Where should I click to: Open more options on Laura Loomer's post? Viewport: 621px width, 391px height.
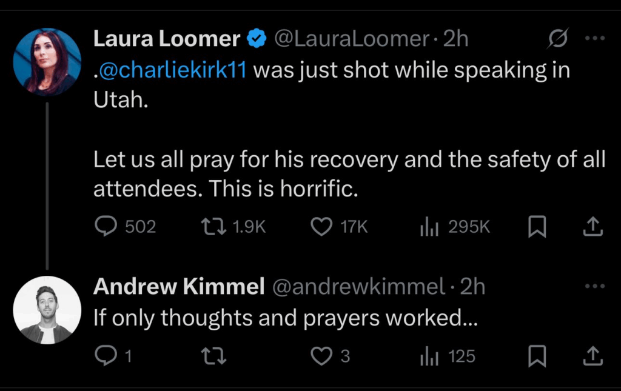tap(594, 39)
